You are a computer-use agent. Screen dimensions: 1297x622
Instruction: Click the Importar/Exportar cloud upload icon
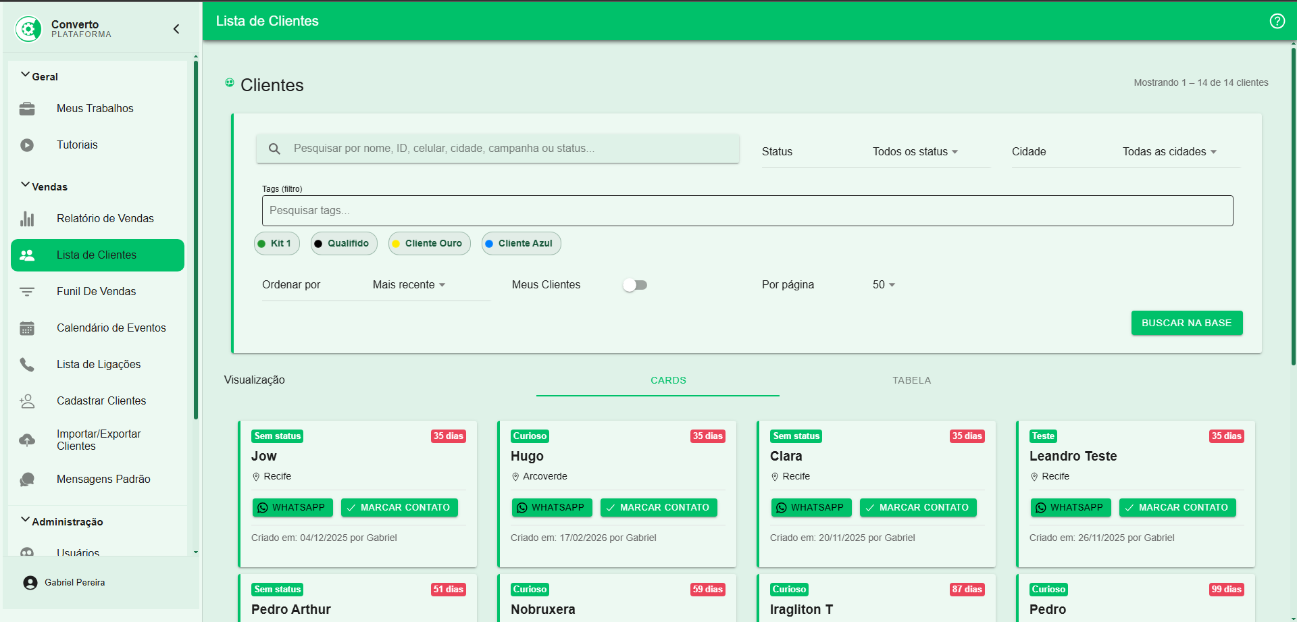(27, 440)
